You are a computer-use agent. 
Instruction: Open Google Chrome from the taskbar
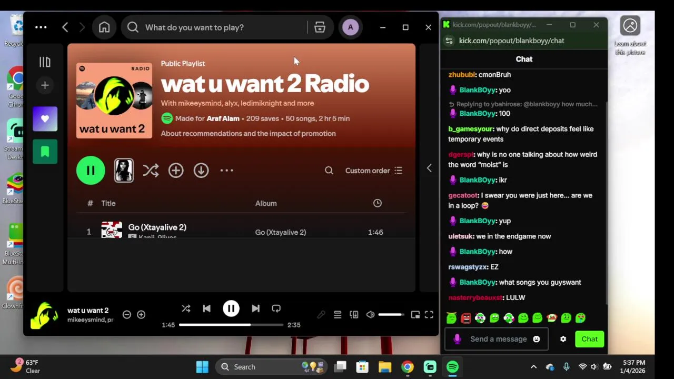click(x=408, y=367)
